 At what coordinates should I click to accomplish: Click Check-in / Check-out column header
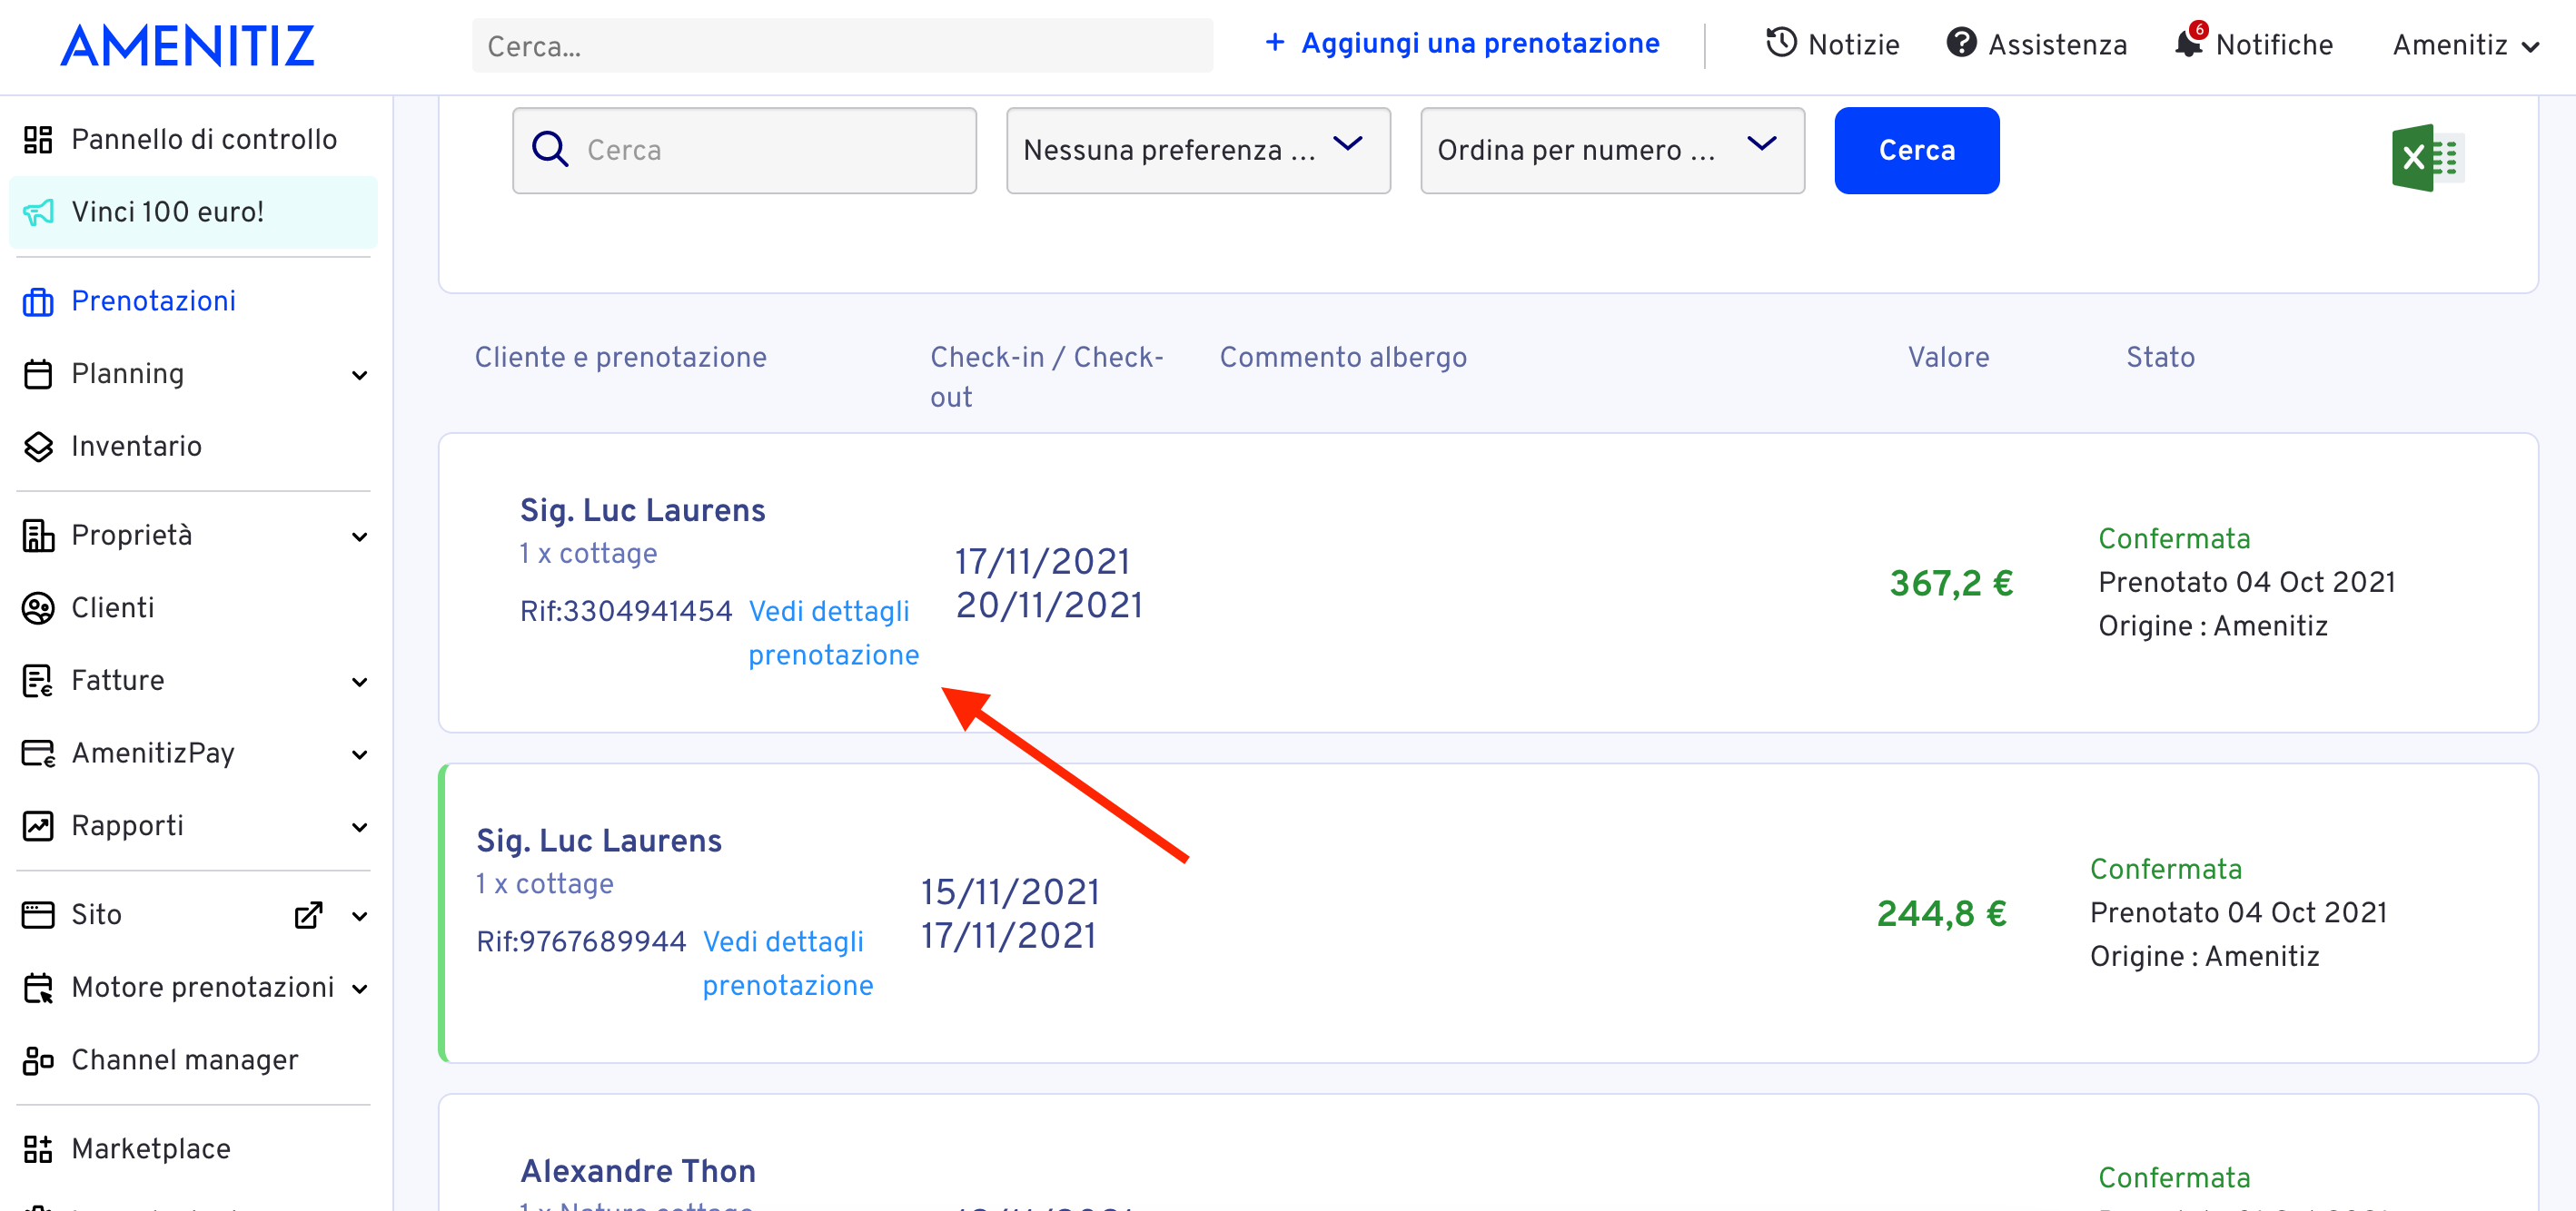tap(1046, 378)
